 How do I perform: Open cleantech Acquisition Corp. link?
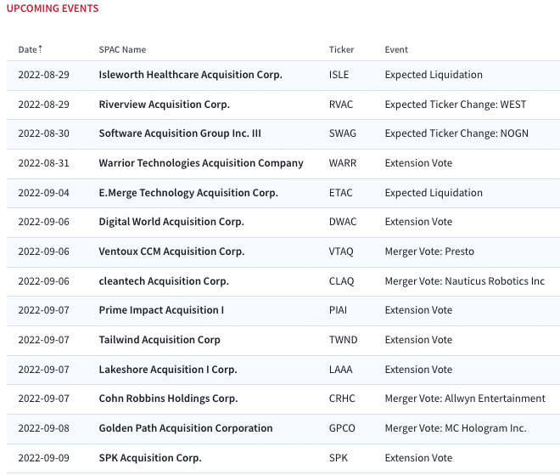[x=164, y=281]
